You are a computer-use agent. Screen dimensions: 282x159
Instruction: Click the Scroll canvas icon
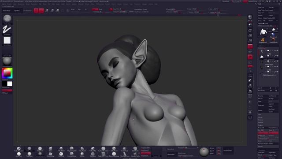(x=250, y=25)
